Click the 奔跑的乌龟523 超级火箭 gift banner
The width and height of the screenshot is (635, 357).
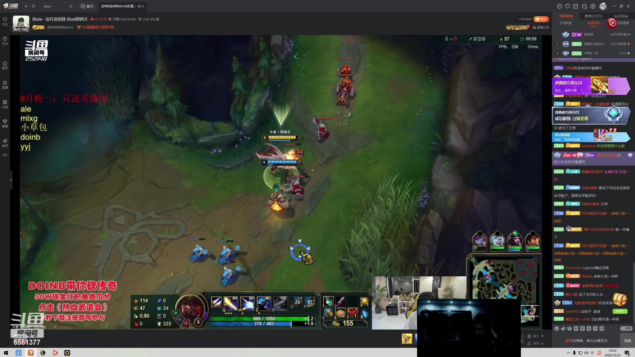[591, 86]
